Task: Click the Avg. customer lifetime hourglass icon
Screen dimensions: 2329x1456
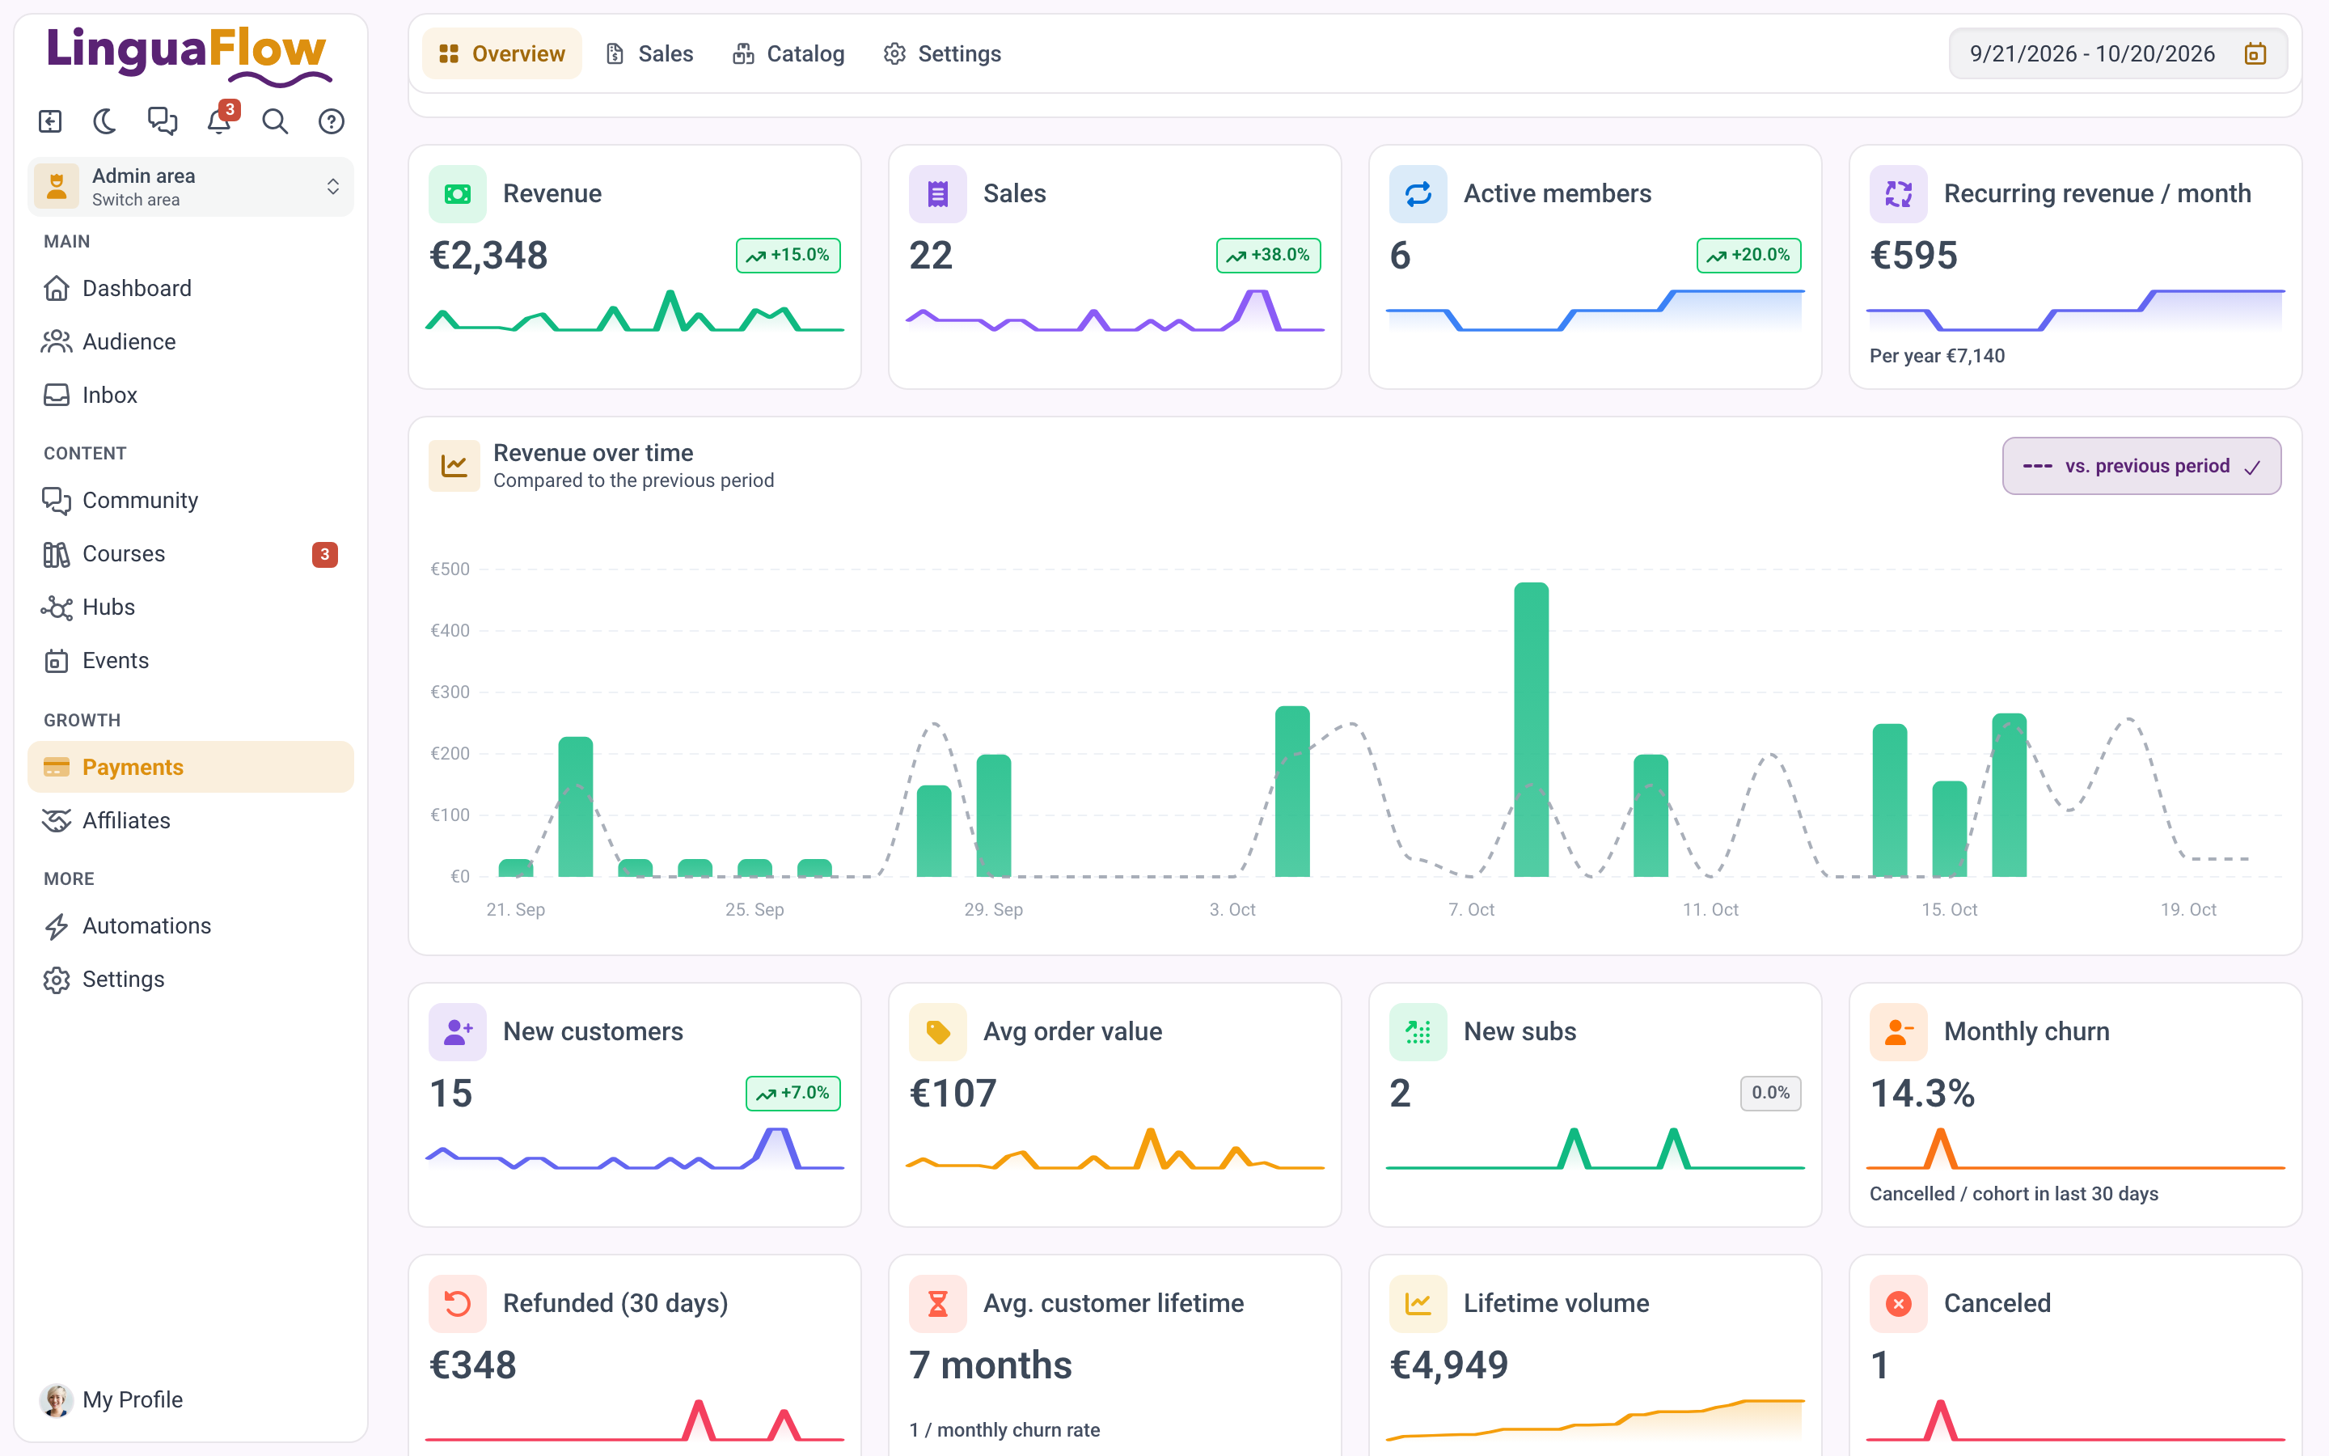Action: tap(937, 1303)
